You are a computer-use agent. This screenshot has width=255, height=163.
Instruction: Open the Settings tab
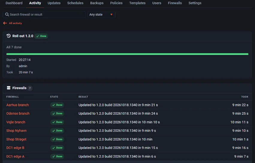pos(195,3)
